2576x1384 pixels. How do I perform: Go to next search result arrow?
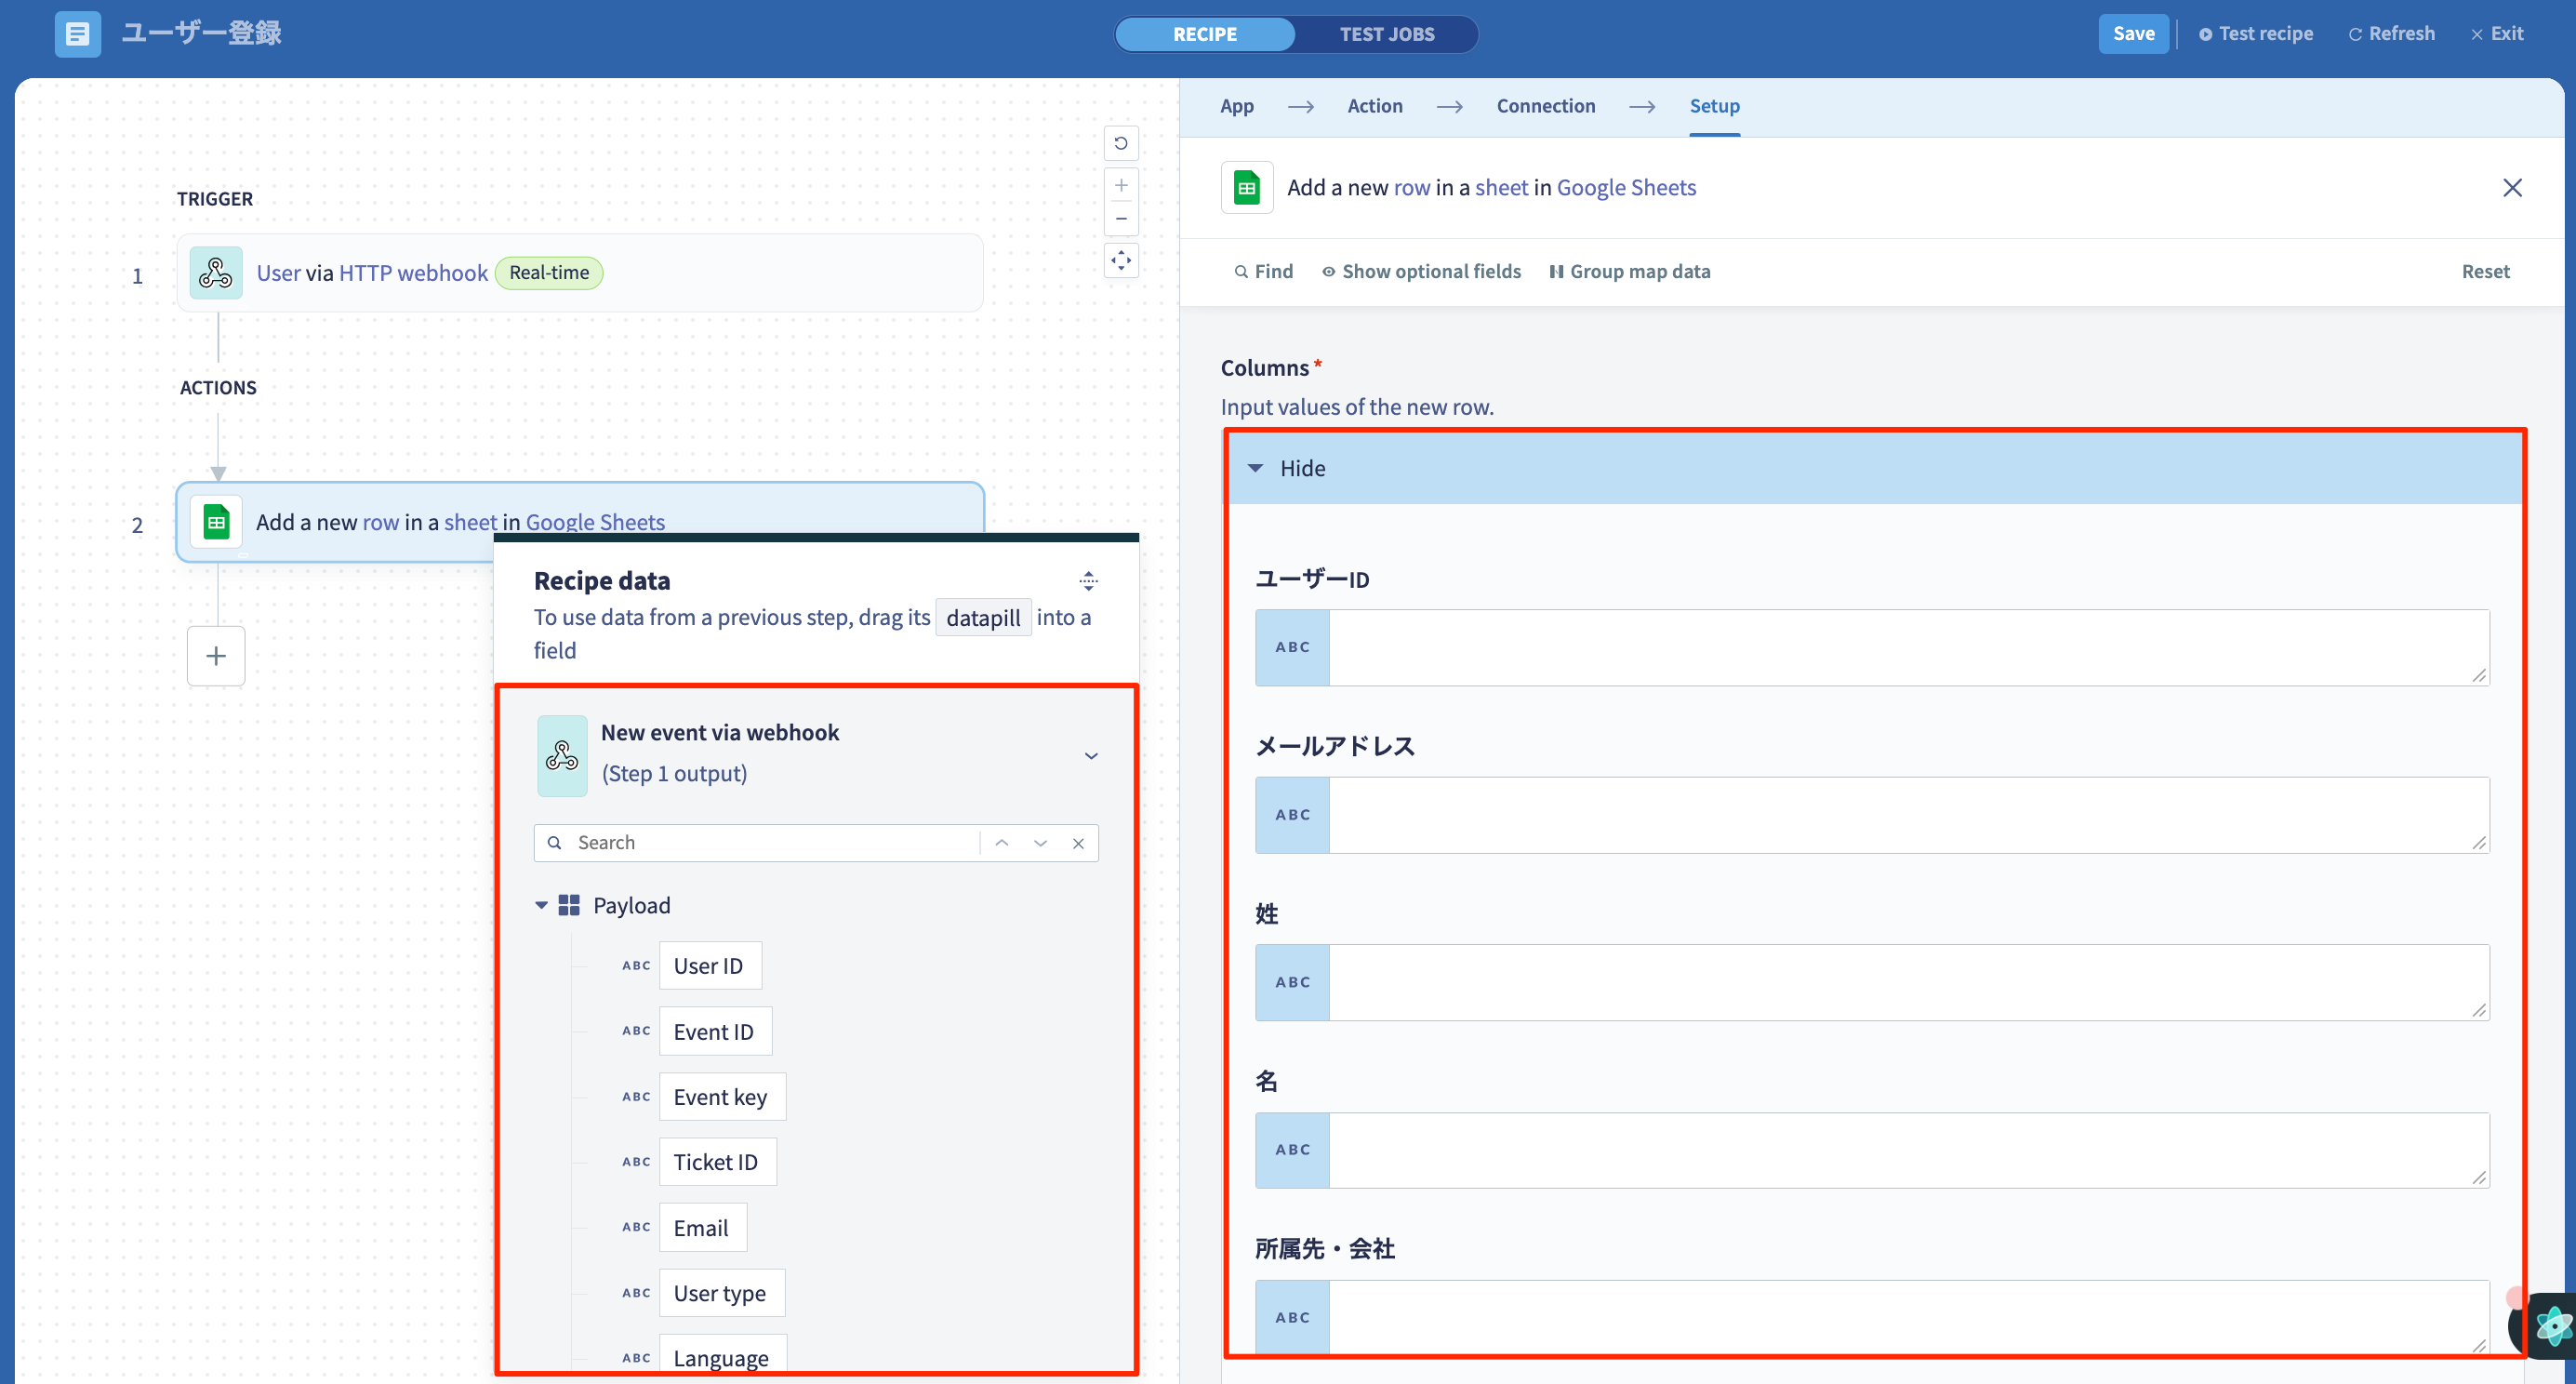[1040, 843]
